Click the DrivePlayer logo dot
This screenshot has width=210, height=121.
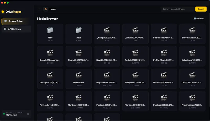3,12
